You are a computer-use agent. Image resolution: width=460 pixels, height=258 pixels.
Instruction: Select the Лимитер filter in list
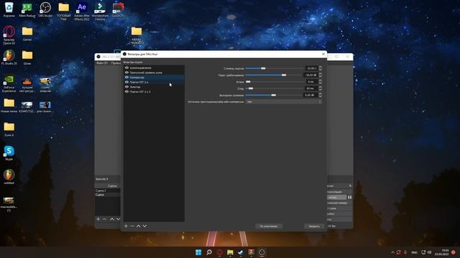click(x=154, y=87)
